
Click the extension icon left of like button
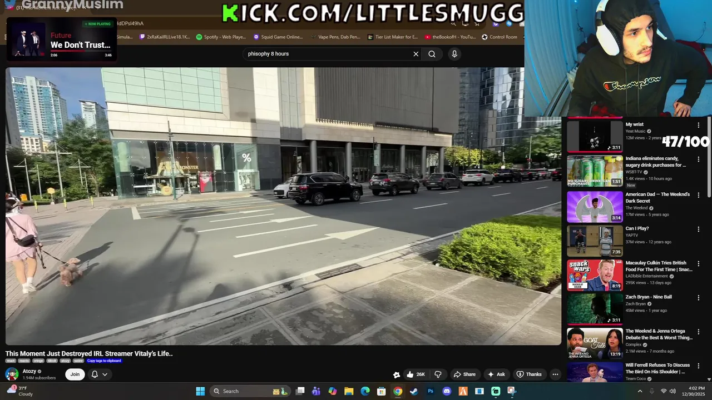[x=397, y=374]
